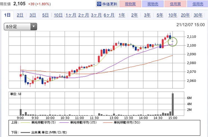208x137 pixels.
Task: Select the 3年 chart range
Action: coord(147,15)
